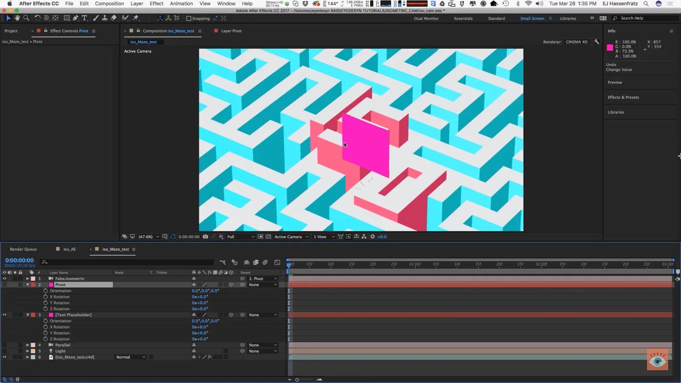The image size is (681, 383).
Task: Select the Roto Brush tool
Action: point(125,18)
